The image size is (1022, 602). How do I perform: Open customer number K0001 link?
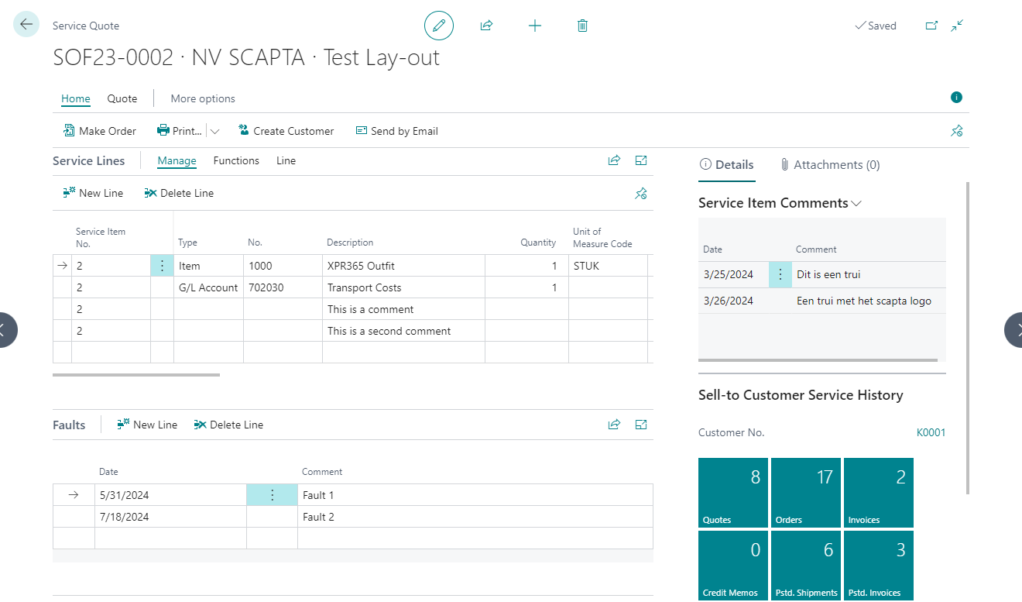(931, 432)
